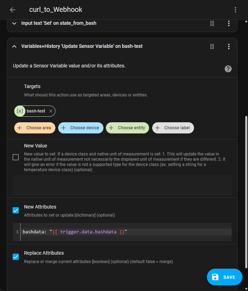Click the Choose area button
The image size is (248, 291).
coord(34,128)
